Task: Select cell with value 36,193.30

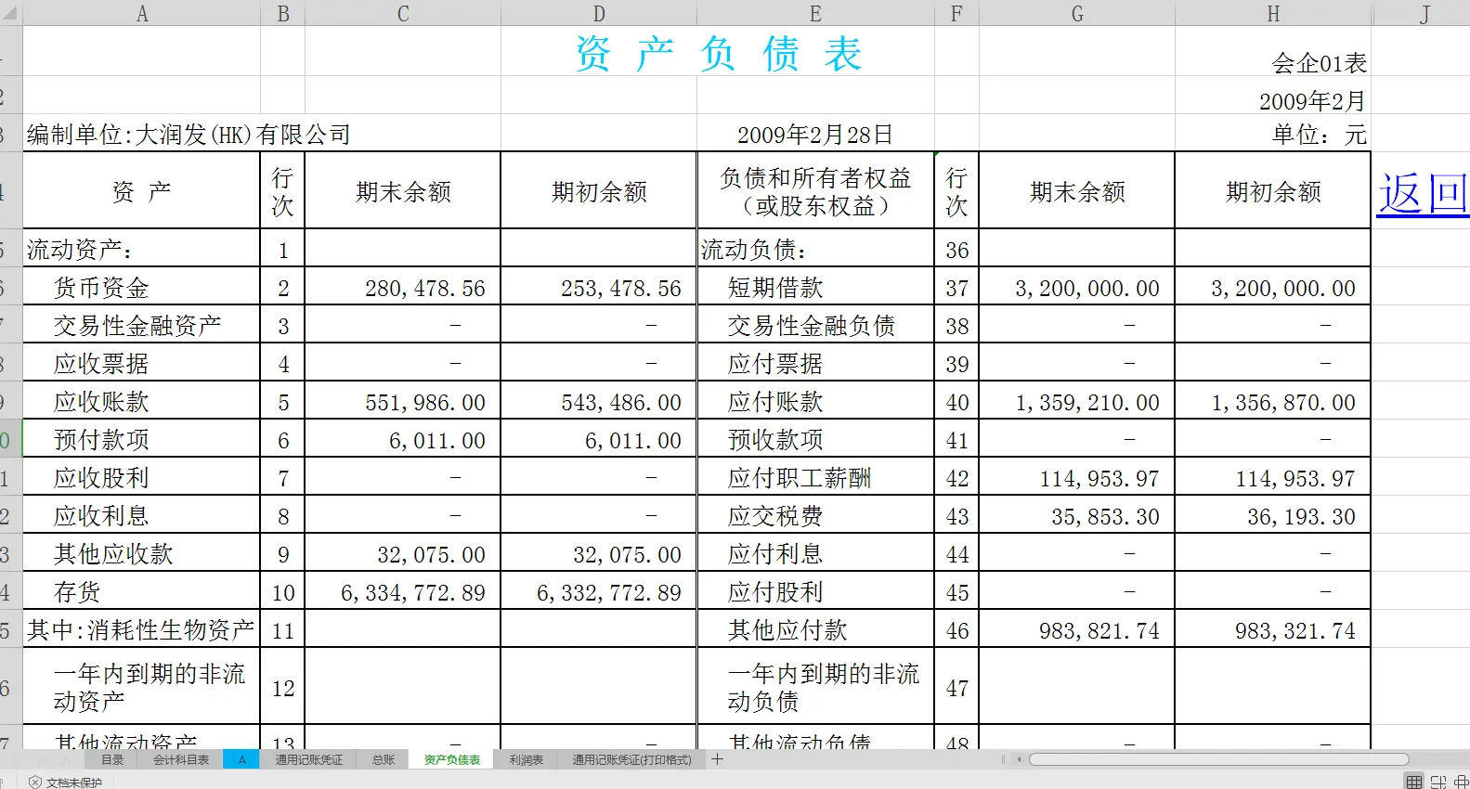Action: (x=1273, y=516)
